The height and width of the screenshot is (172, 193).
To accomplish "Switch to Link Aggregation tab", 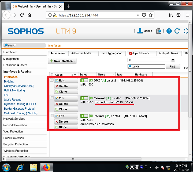I will [112, 53].
